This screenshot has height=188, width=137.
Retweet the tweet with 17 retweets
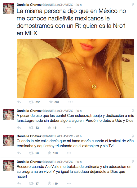tap(31, 183)
